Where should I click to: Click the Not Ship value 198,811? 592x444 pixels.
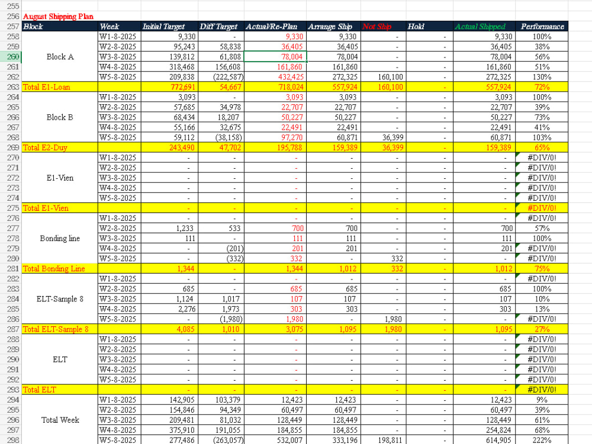383,440
